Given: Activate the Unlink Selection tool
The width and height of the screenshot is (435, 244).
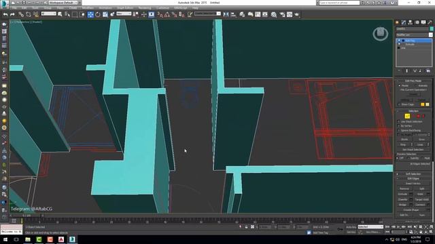Looking at the screenshot, I should pos(29,14).
